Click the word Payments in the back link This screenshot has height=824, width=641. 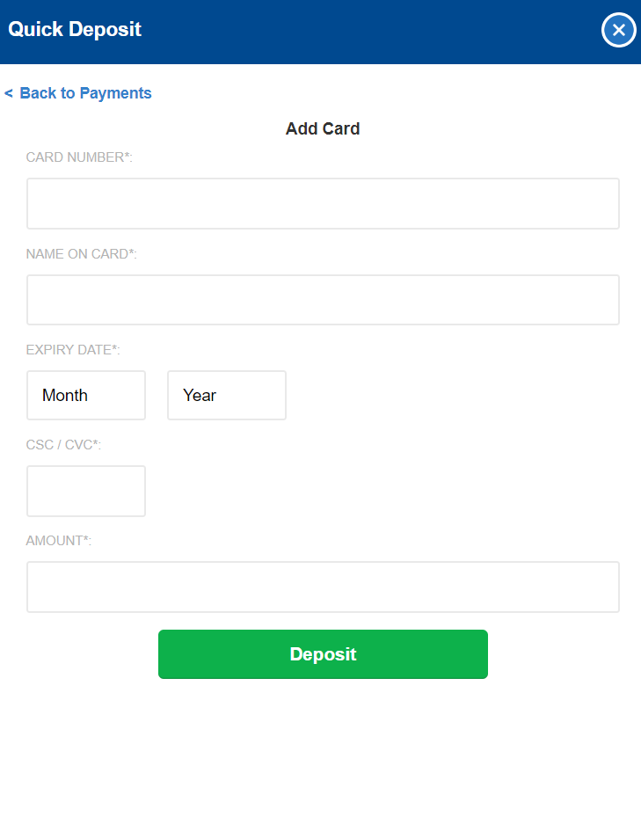(x=115, y=93)
